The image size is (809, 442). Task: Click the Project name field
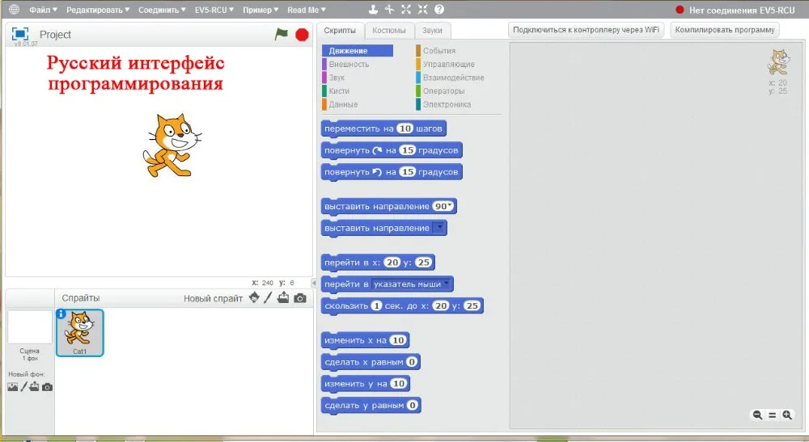pyautogui.click(x=56, y=35)
